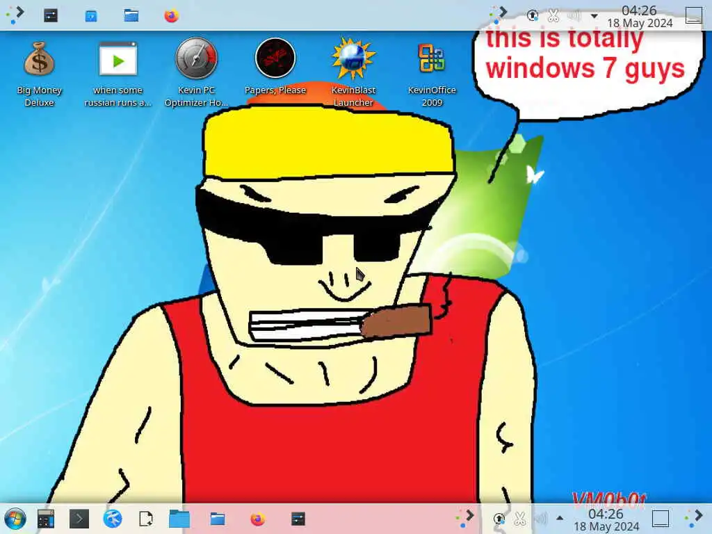The image size is (712, 534).
Task: Expand hidden tray icons arrow in bottom panel
Action: point(560,518)
